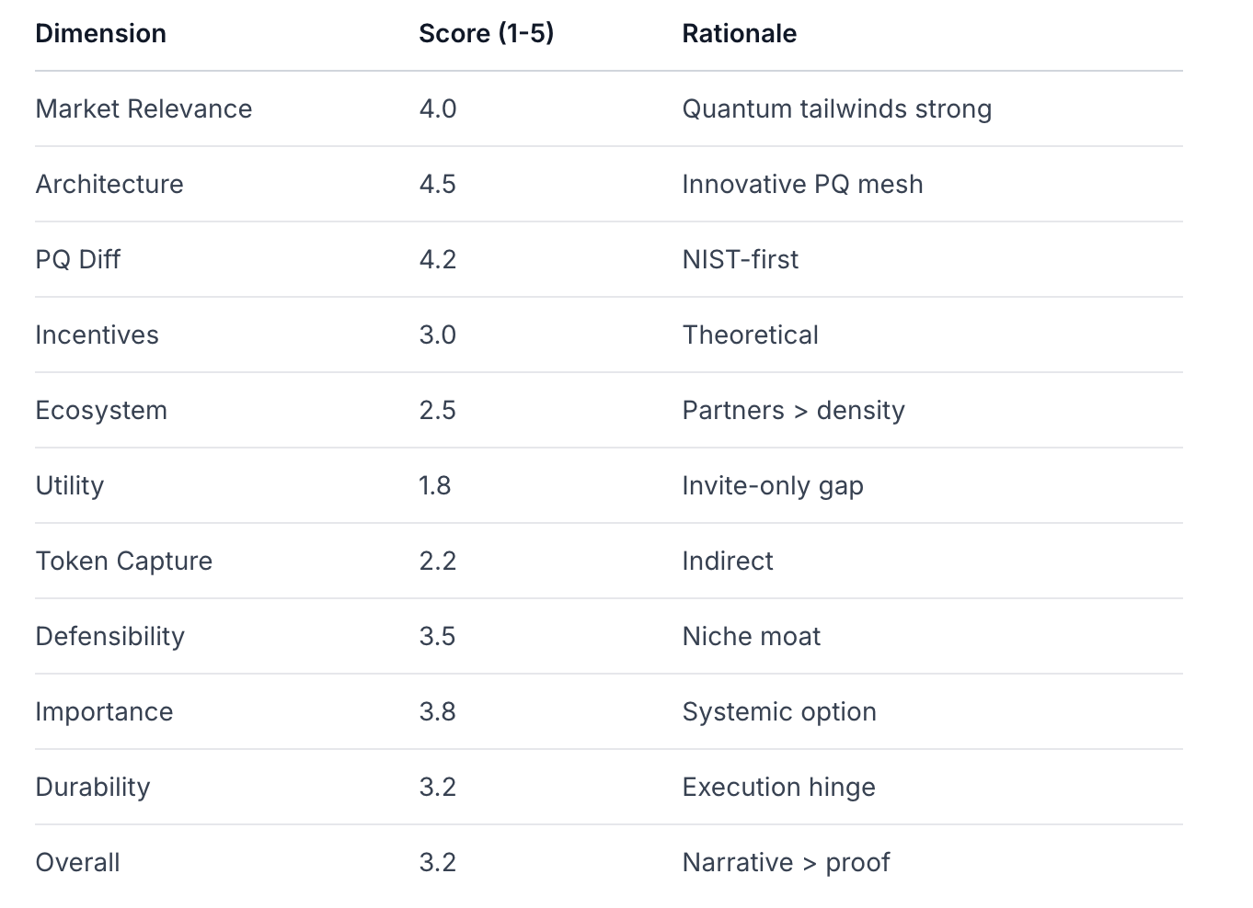Select the 1.8 Utility score
The image size is (1253, 908).
[x=434, y=486]
